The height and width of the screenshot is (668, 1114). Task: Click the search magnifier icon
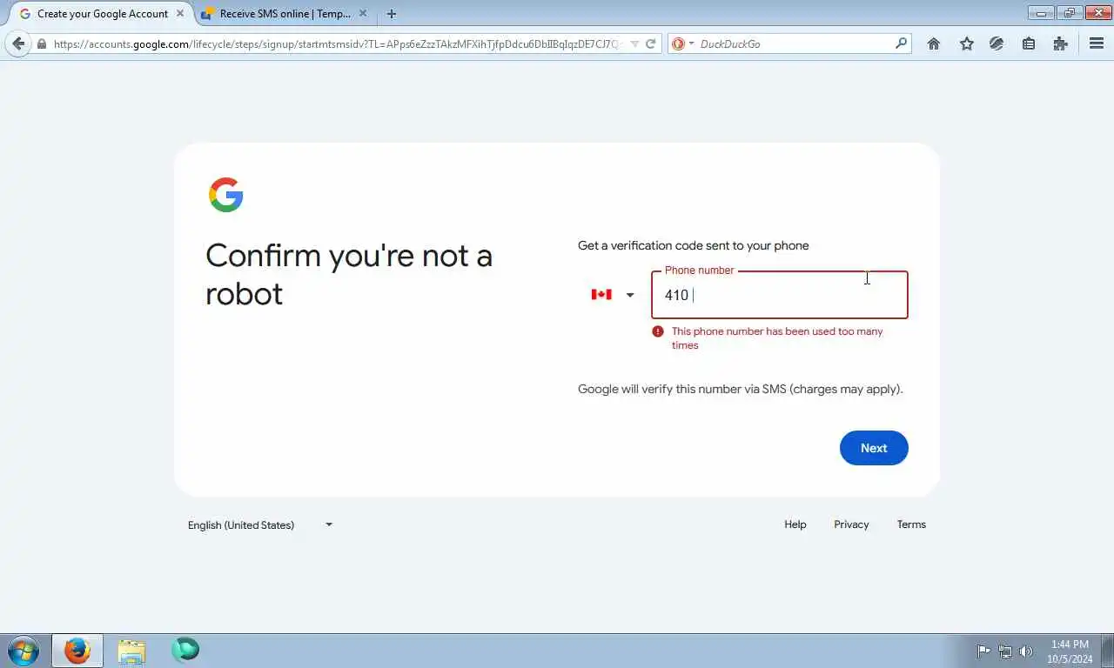(x=901, y=43)
